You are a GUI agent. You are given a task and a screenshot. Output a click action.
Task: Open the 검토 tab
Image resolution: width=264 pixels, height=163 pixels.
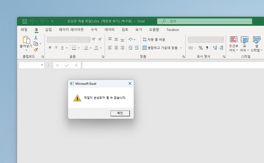125,30
